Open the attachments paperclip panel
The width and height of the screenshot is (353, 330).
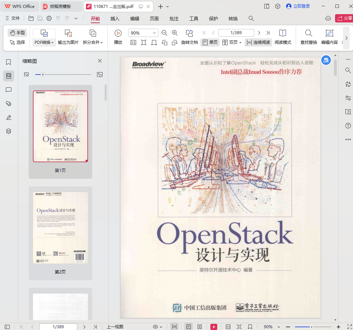tap(9, 104)
